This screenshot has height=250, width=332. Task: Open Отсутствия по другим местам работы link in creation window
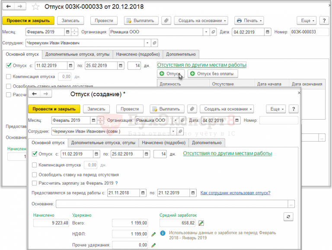[x=227, y=153]
